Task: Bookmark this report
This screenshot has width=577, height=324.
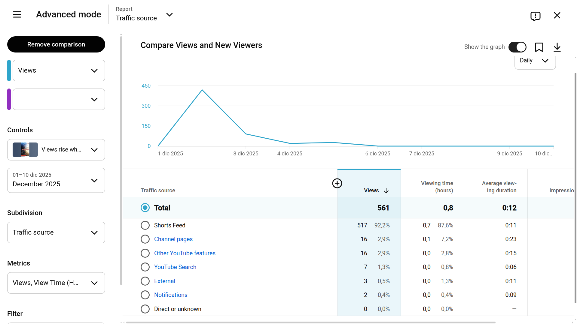Action: (x=539, y=47)
